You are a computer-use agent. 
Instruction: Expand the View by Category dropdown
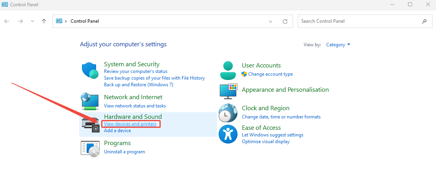coord(338,45)
